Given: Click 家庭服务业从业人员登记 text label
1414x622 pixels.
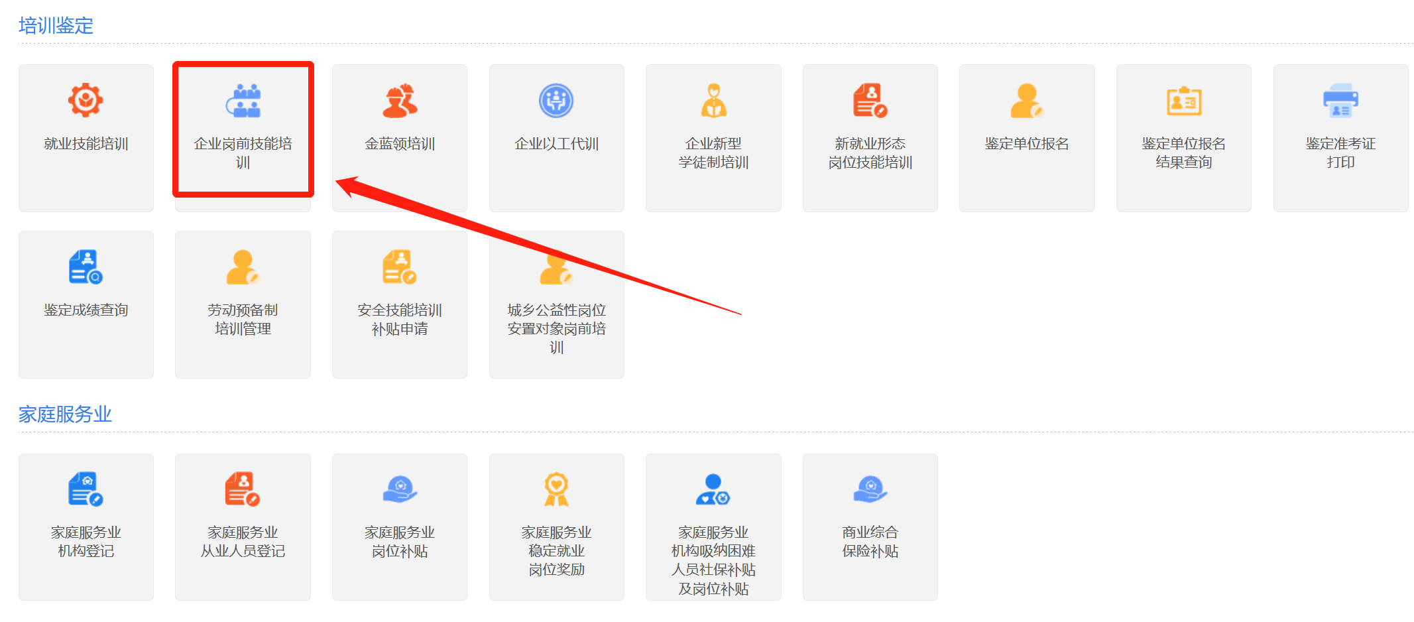Looking at the screenshot, I should [243, 542].
